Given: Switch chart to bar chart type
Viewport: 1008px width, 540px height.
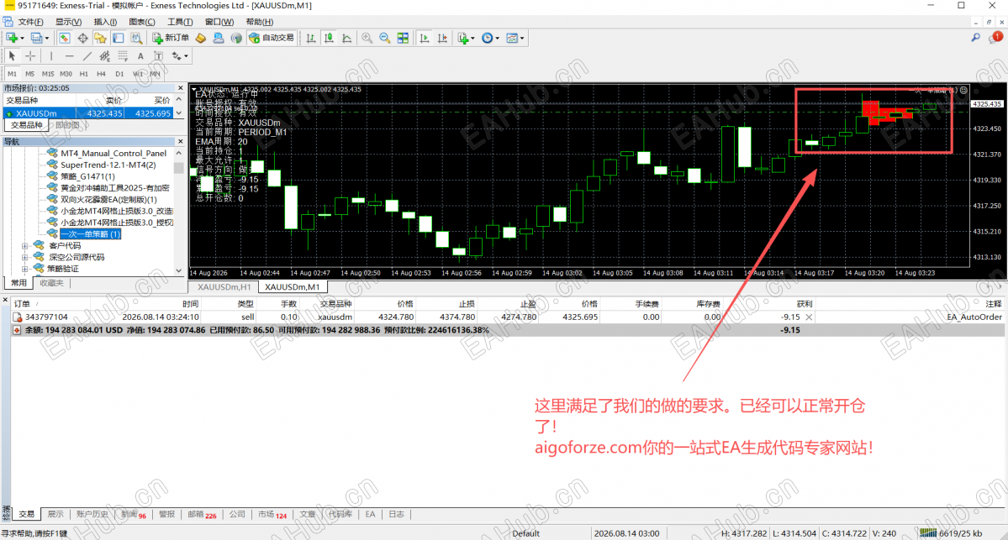Looking at the screenshot, I should pos(311,38).
